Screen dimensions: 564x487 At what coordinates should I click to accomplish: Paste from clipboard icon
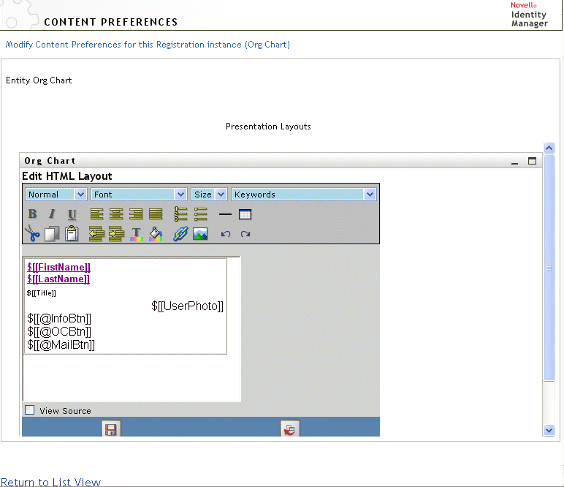coord(72,233)
